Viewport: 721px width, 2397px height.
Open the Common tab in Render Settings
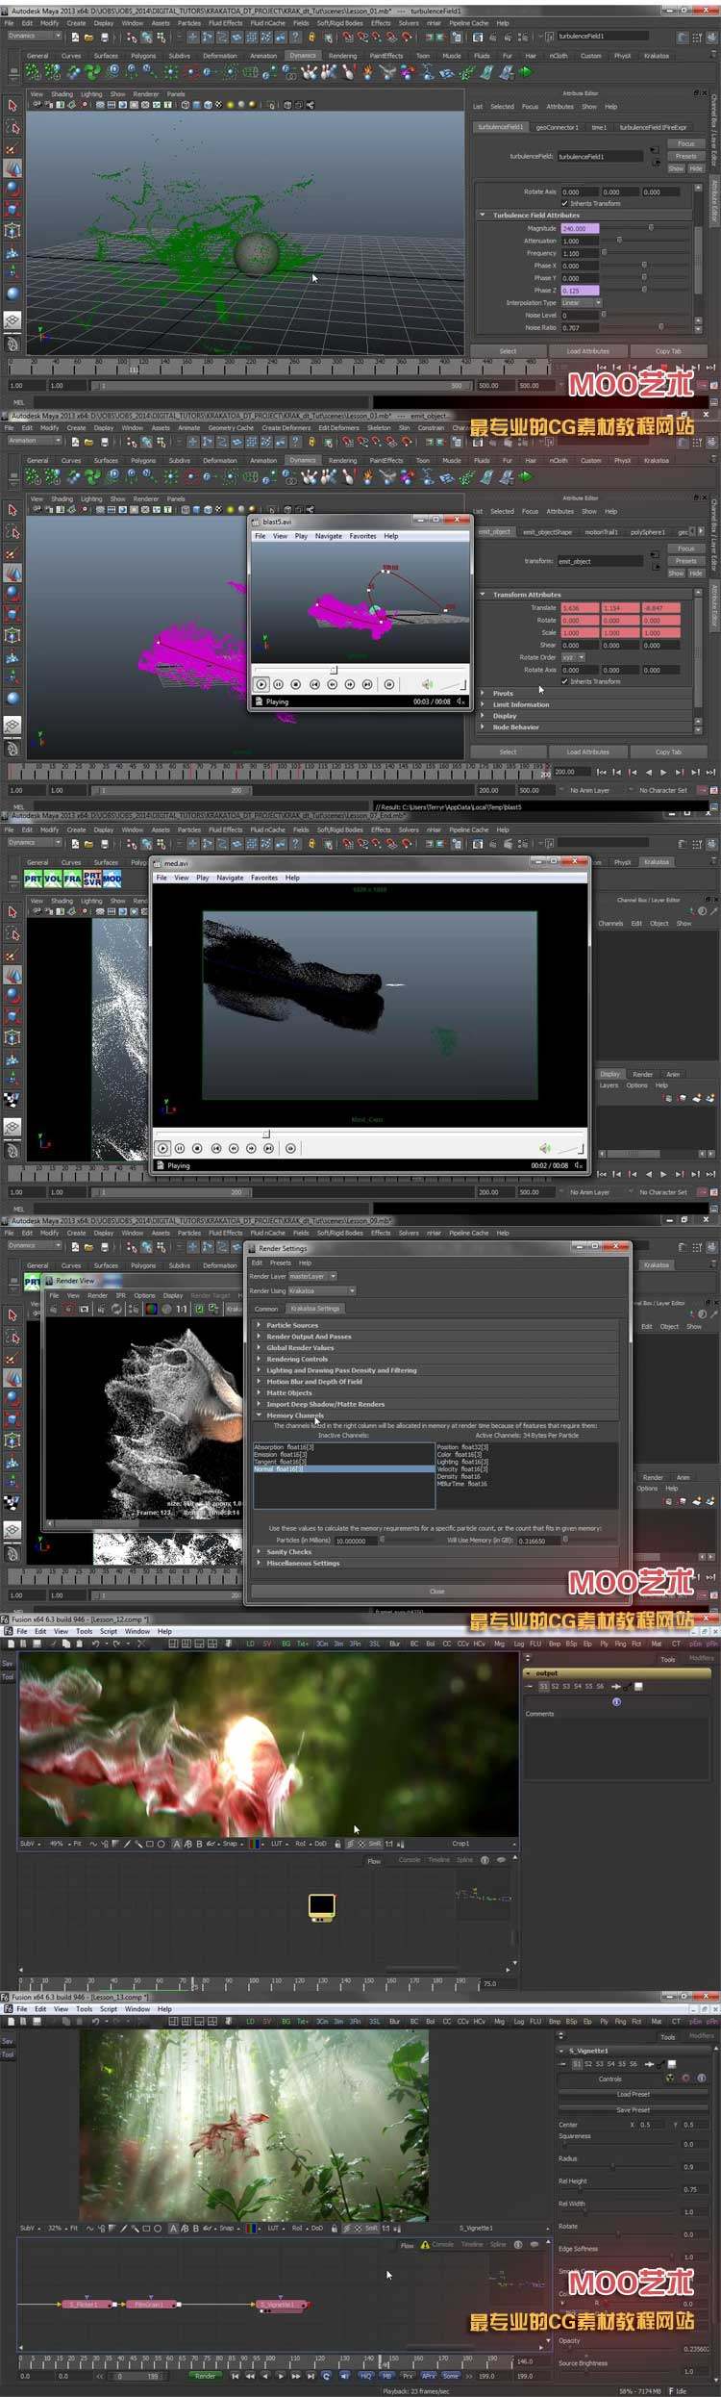266,1309
